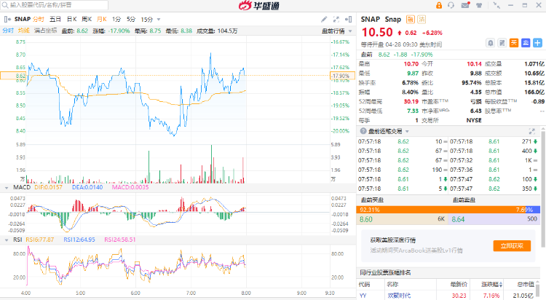The height and width of the screenshot is (300, 546).
Task: Open the 盘前行情 dropdown
Action: [337, 31]
